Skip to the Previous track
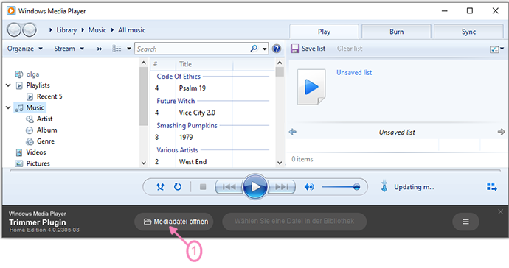This screenshot has height=268, width=509. (229, 187)
